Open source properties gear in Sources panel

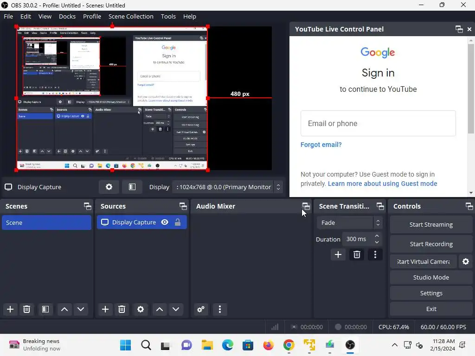(x=141, y=309)
